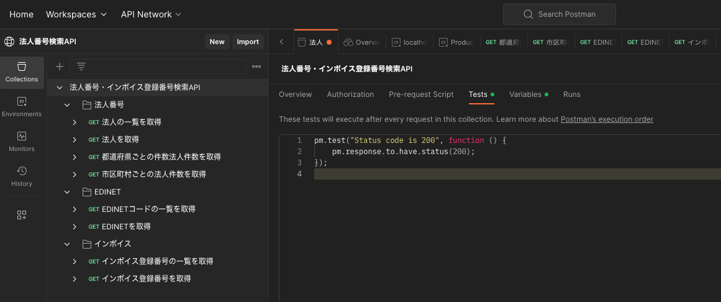This screenshot has width=721, height=302.
Task: Switch to the Authorization tab
Action: pyautogui.click(x=350, y=94)
